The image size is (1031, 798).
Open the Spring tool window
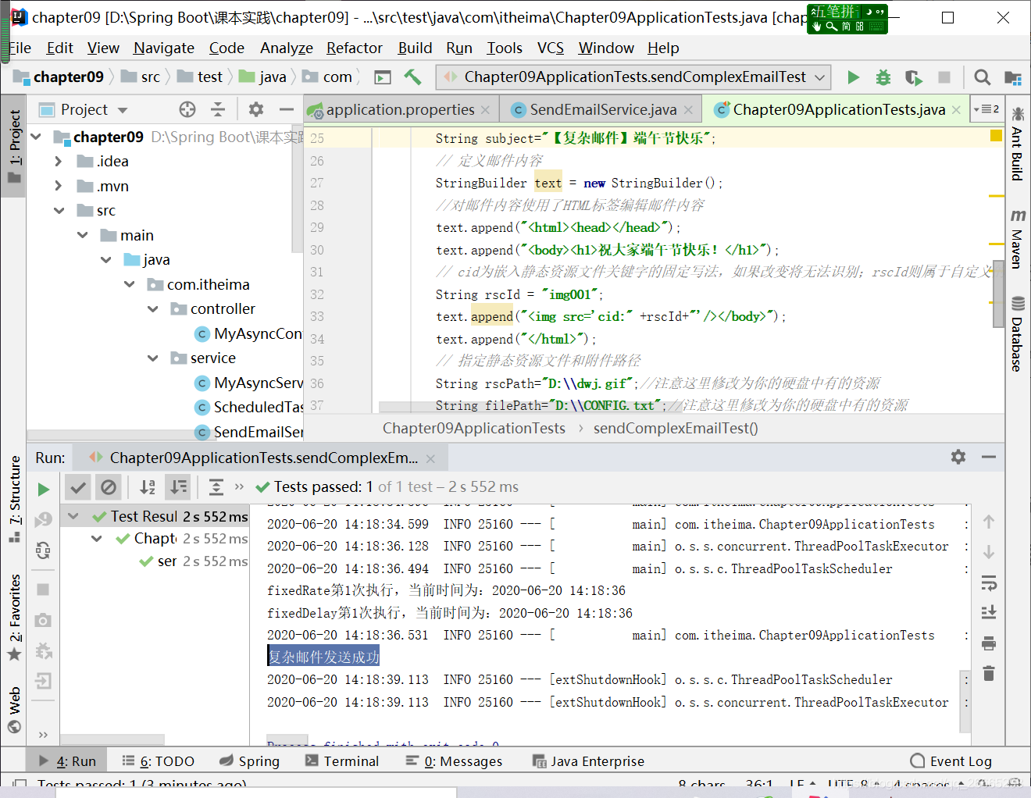pos(249,761)
